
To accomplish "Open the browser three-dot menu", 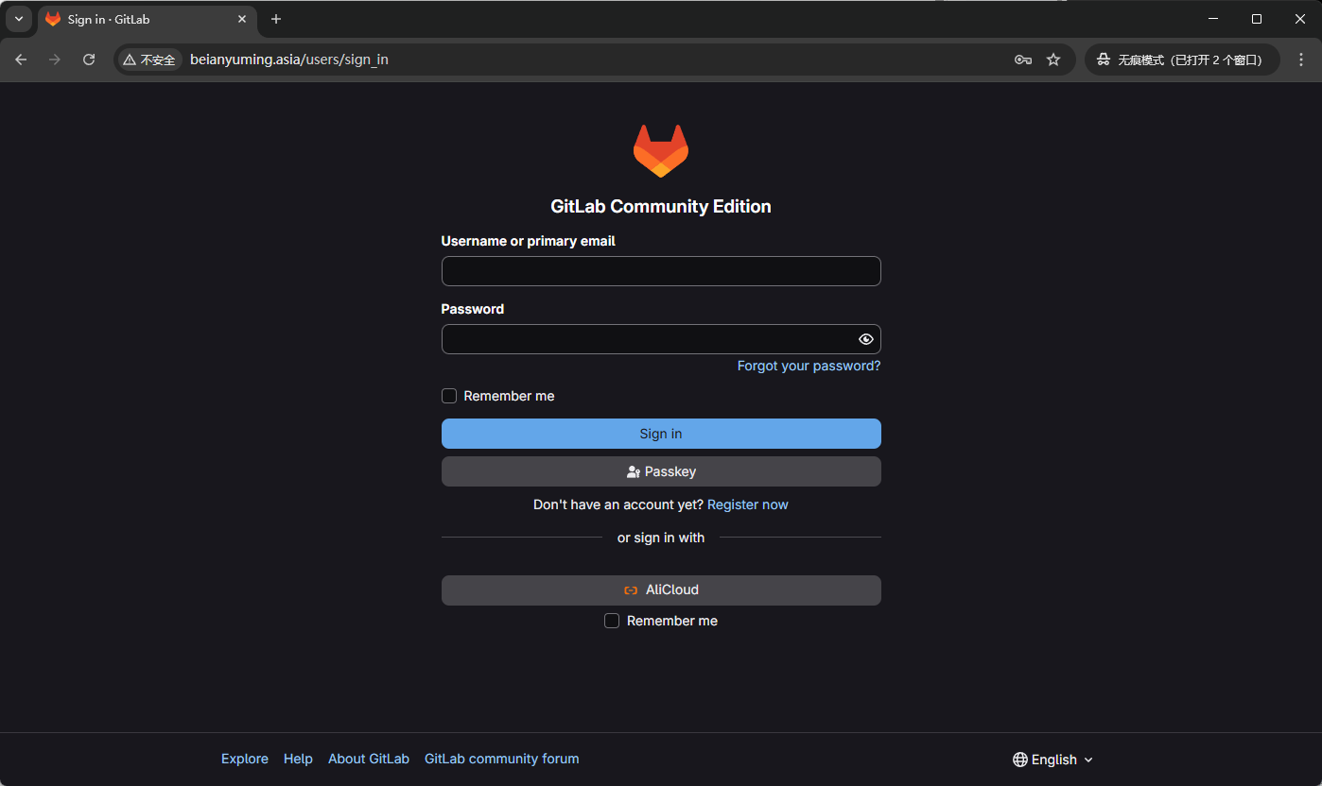I will coord(1301,60).
